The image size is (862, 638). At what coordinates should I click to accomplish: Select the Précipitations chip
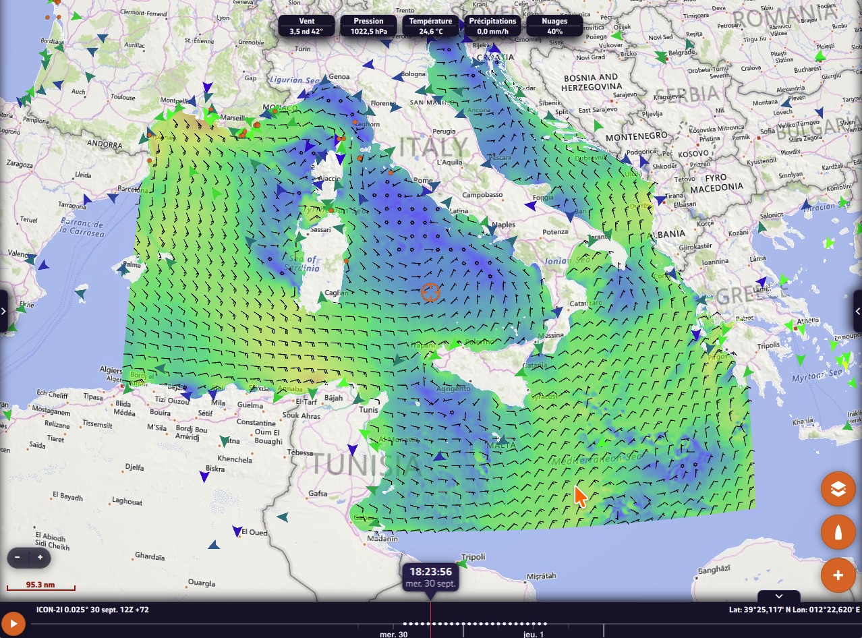[493, 26]
